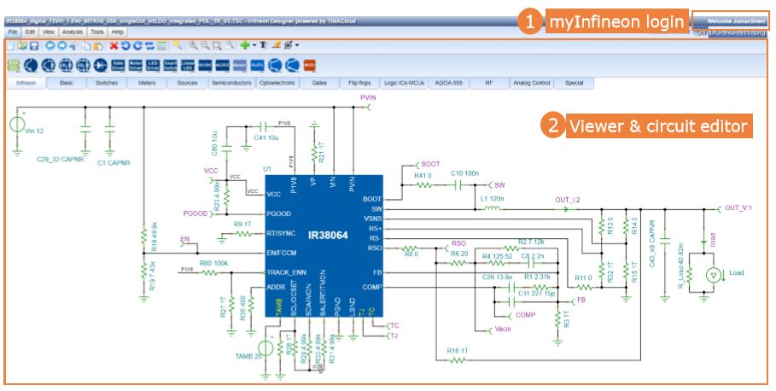776x391 pixels.
Task: Click the zoom in magnifier icon
Action: click(193, 45)
